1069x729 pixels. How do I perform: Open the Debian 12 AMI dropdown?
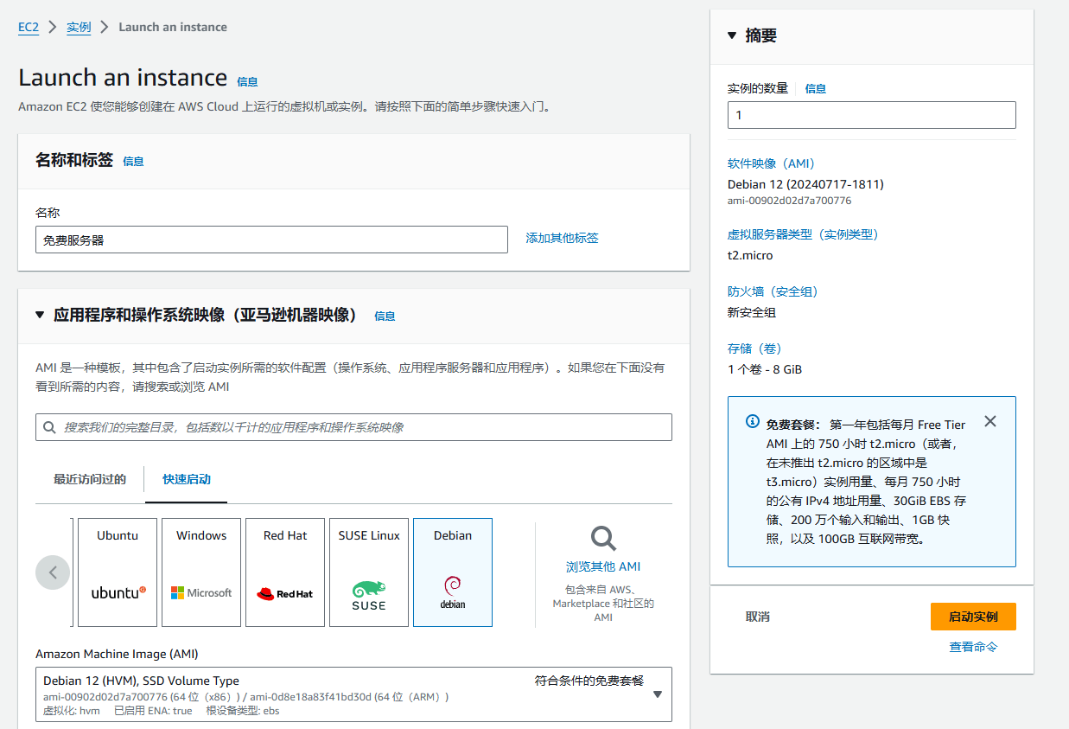[657, 694]
